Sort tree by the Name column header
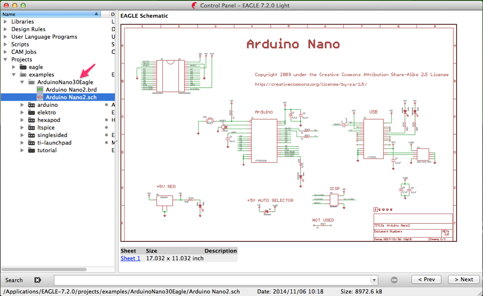 47,14
